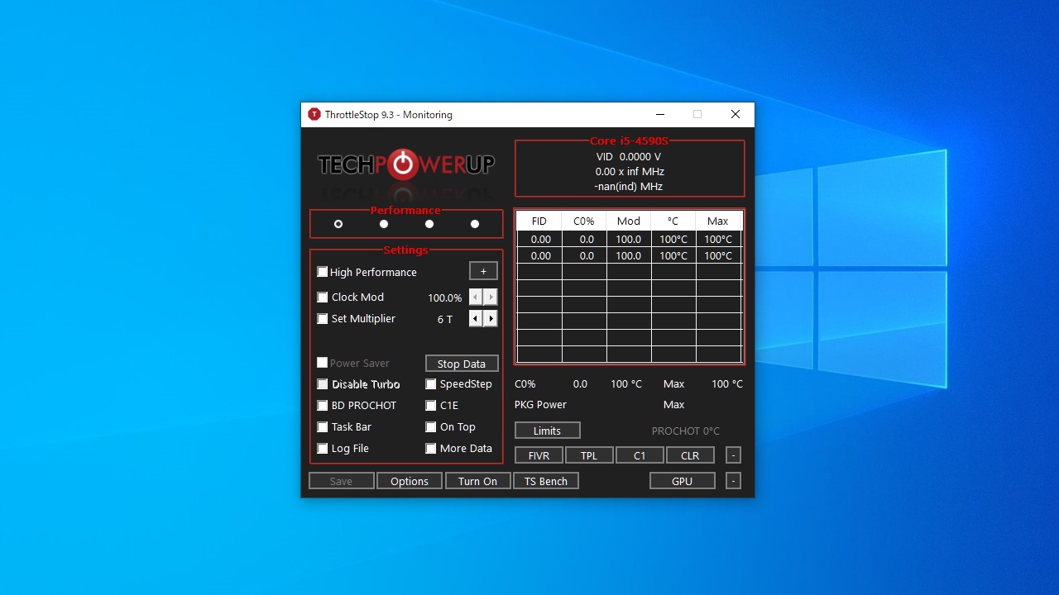Enable the High Performance checkbox
The height and width of the screenshot is (595, 1059).
click(323, 272)
